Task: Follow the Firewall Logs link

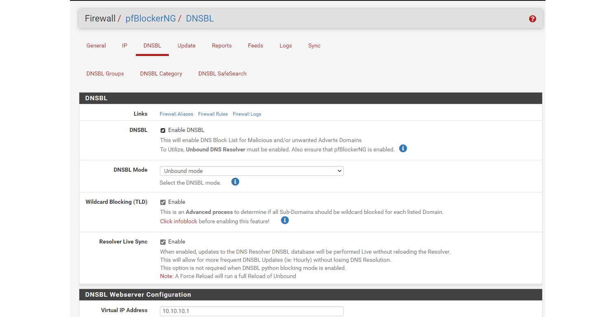Action: pos(247,114)
